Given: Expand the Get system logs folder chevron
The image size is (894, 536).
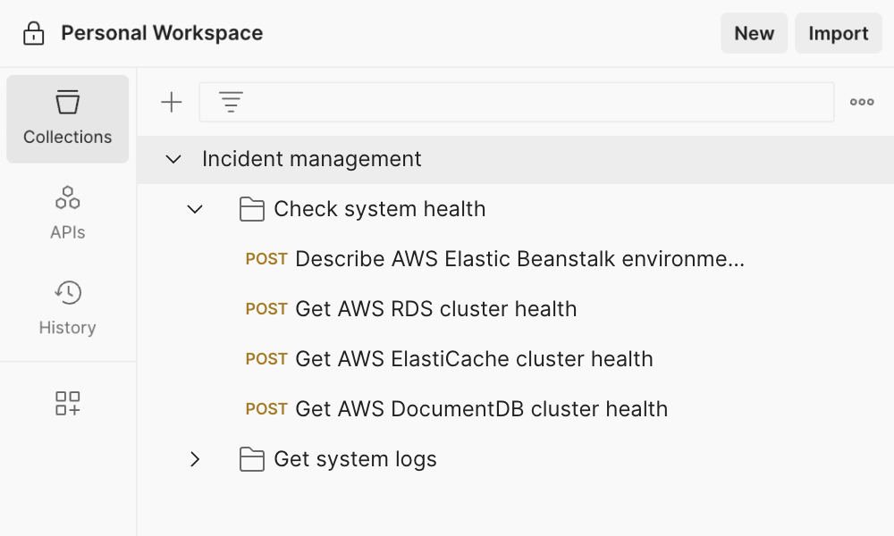Looking at the screenshot, I should [x=195, y=460].
